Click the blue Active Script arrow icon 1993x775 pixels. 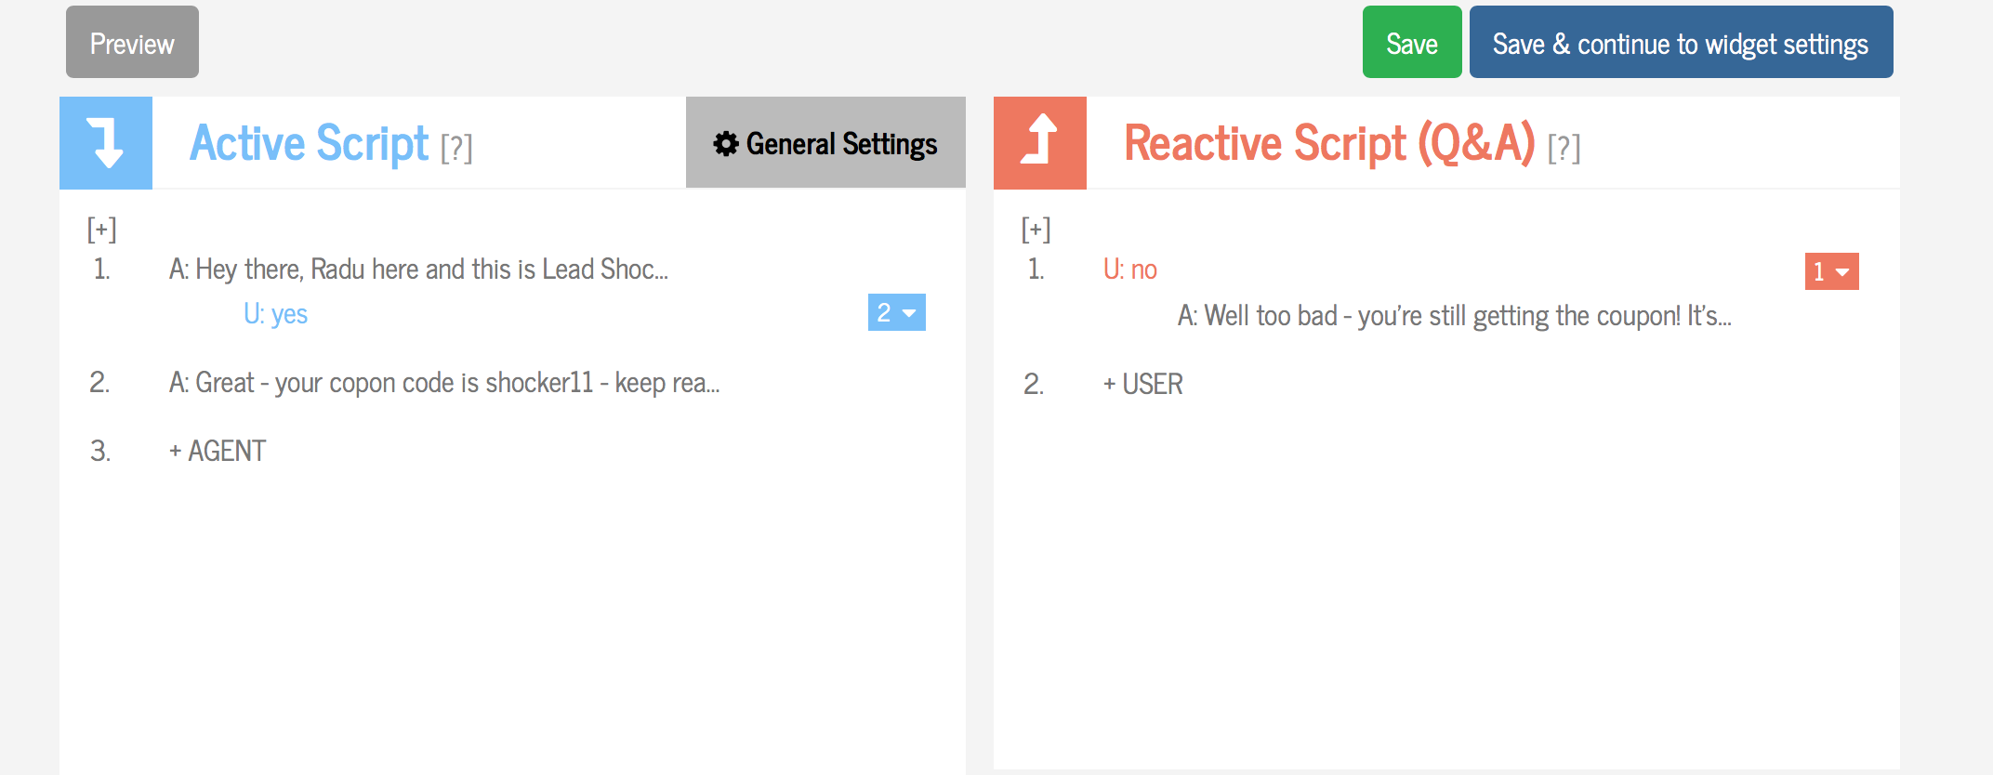106,143
